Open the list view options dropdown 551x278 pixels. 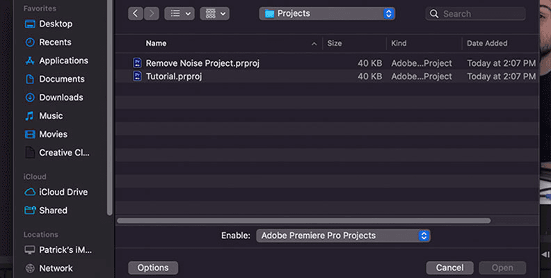click(179, 13)
